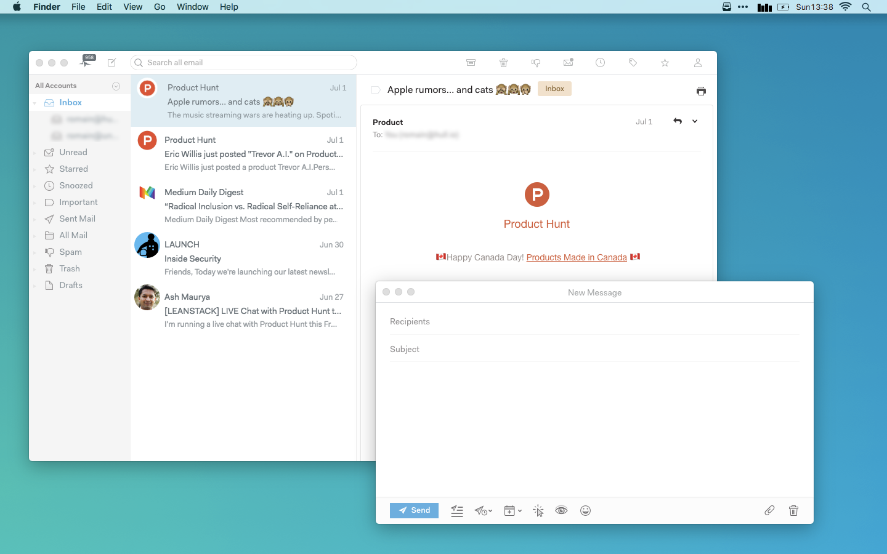
Task: Open the All Mail folder
Action: coord(73,235)
